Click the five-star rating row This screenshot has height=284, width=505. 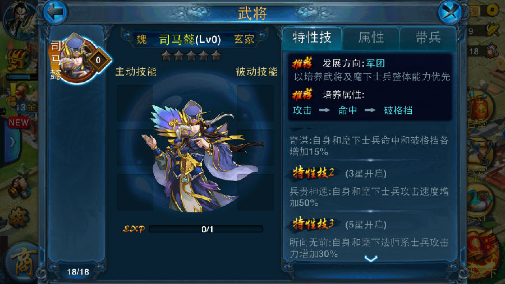(191, 55)
